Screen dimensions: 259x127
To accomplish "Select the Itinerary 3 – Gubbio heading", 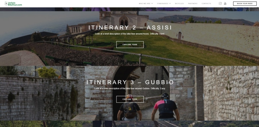I will click(x=130, y=82).
